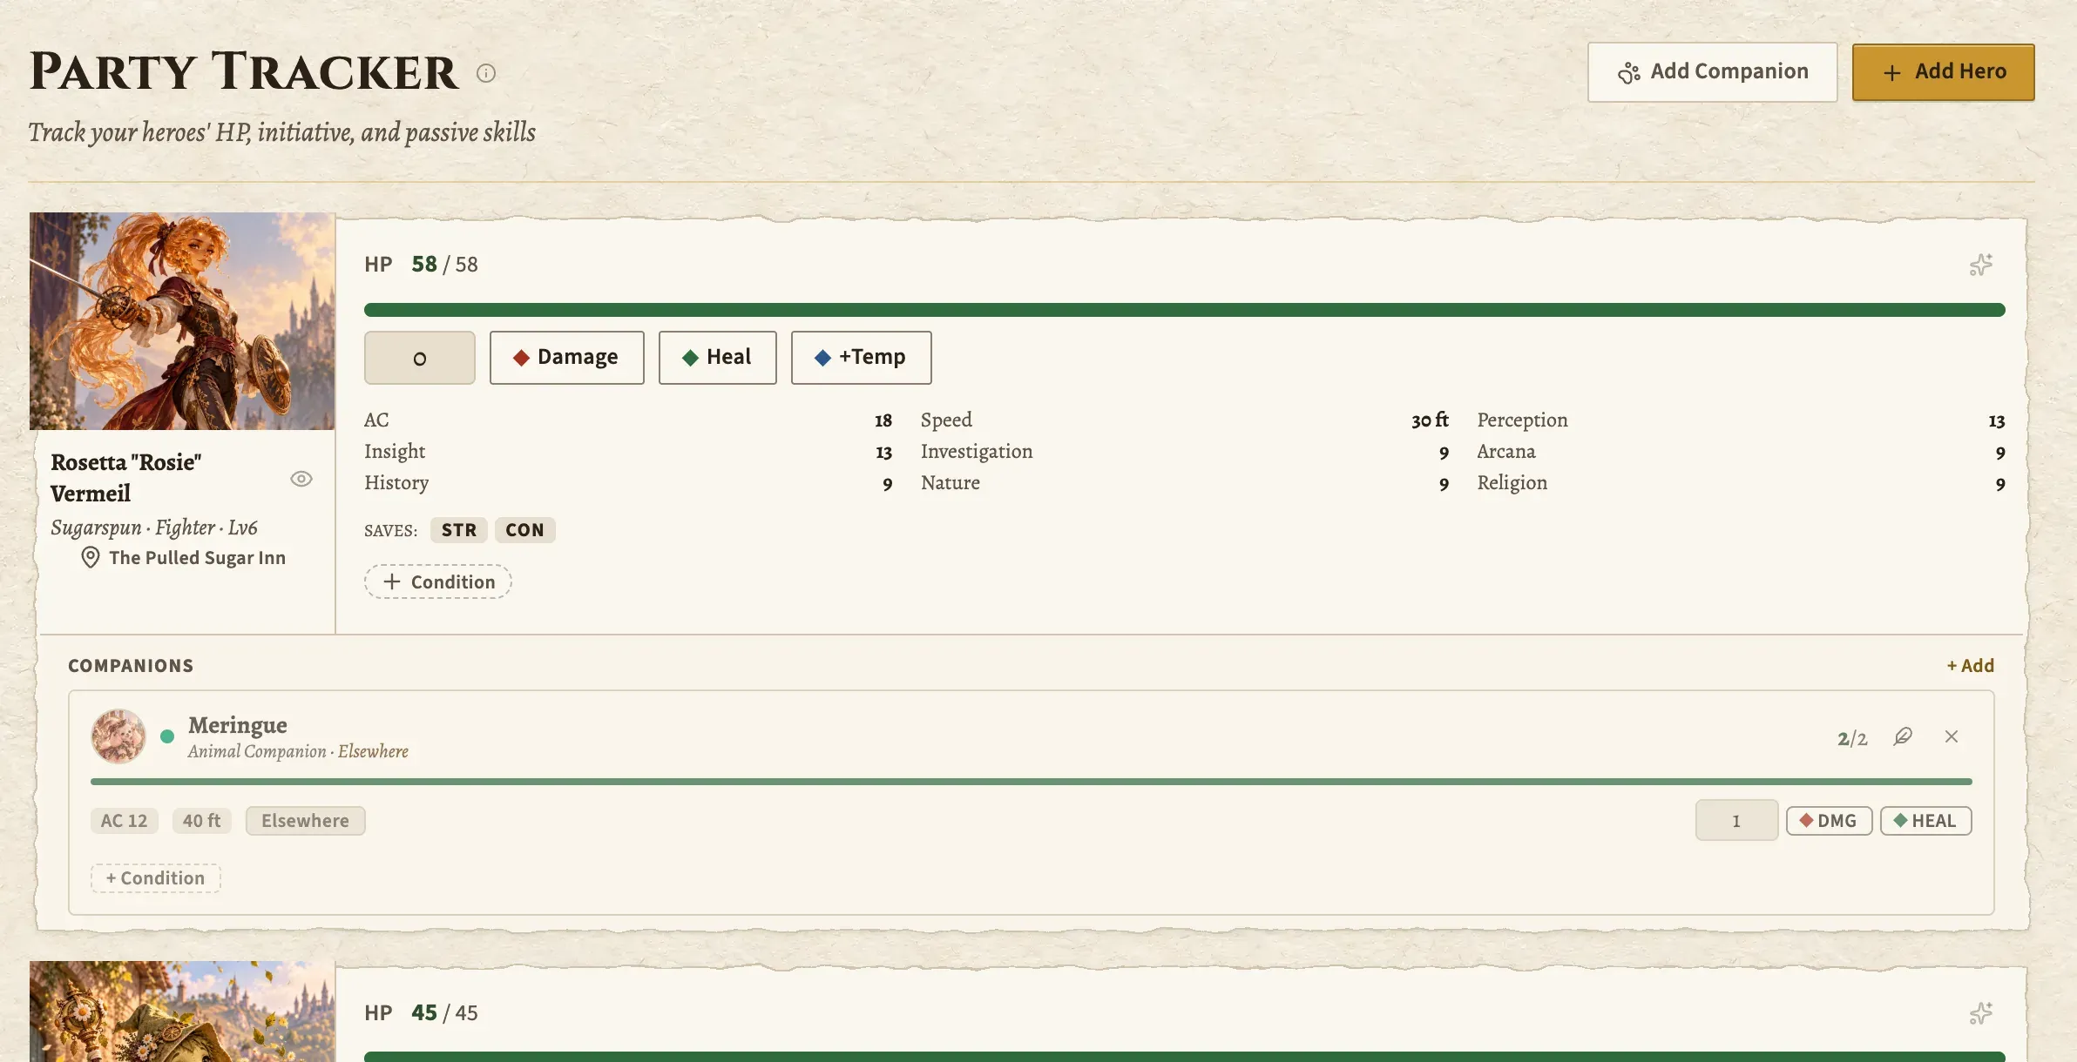
Task: Click the Heal button for Rosetta
Action: (717, 358)
